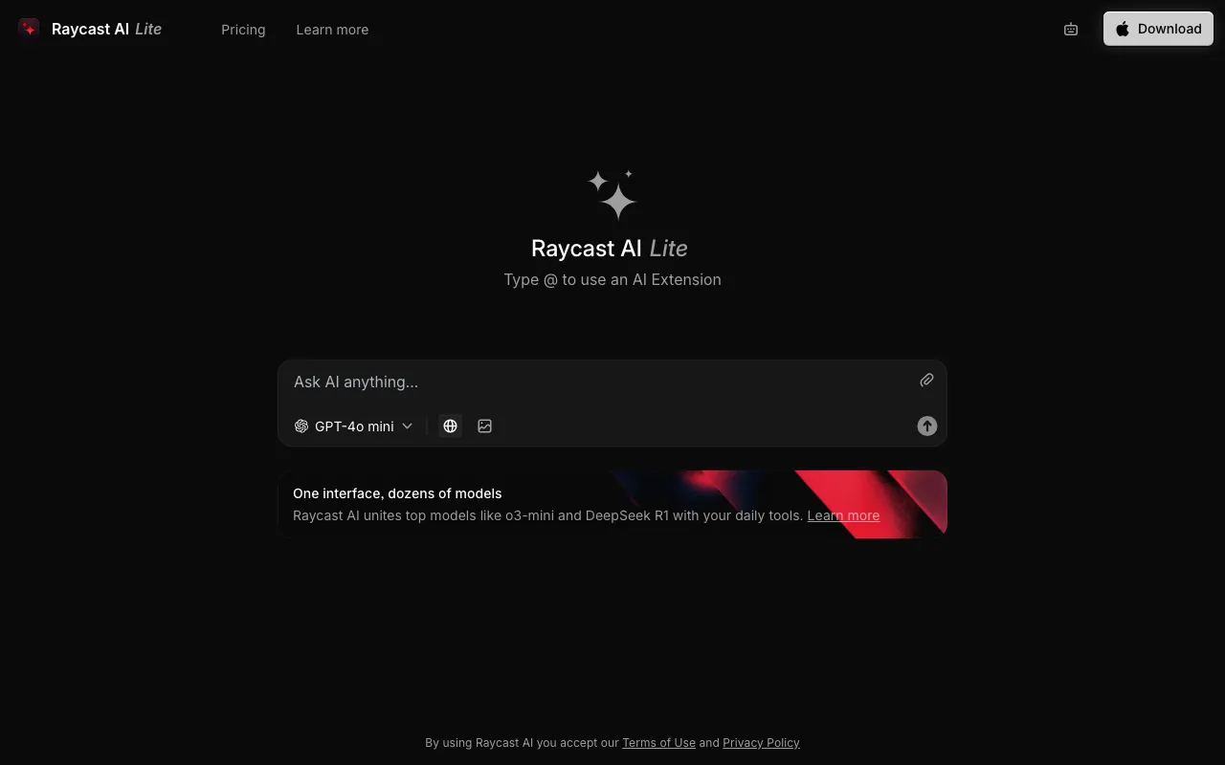The height and width of the screenshot is (765, 1225).
Task: Click the Type @ to use an AI Extension text
Action: coord(612,279)
